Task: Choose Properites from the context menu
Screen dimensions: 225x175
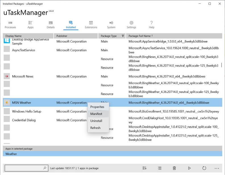Action: 98,107
